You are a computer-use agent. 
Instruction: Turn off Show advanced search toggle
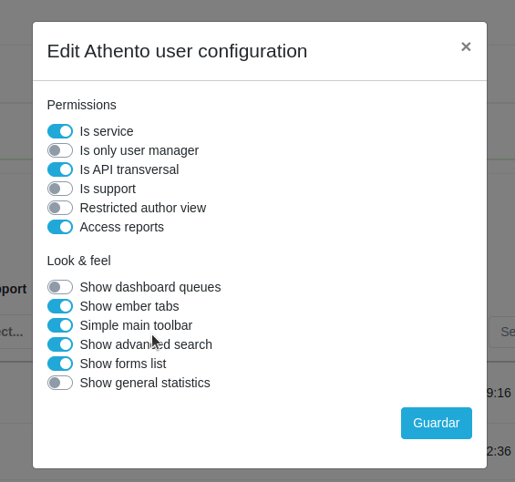click(x=60, y=344)
